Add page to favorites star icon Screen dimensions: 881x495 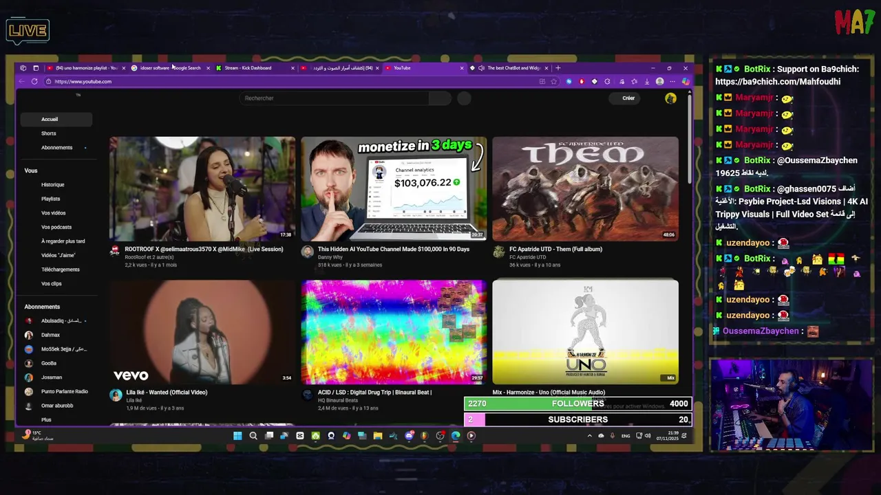[x=554, y=81]
